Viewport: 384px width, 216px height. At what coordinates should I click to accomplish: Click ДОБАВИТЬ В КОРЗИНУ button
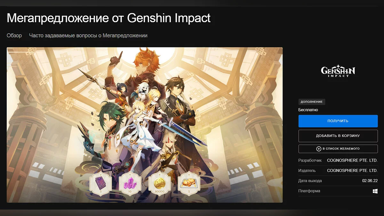(x=338, y=136)
